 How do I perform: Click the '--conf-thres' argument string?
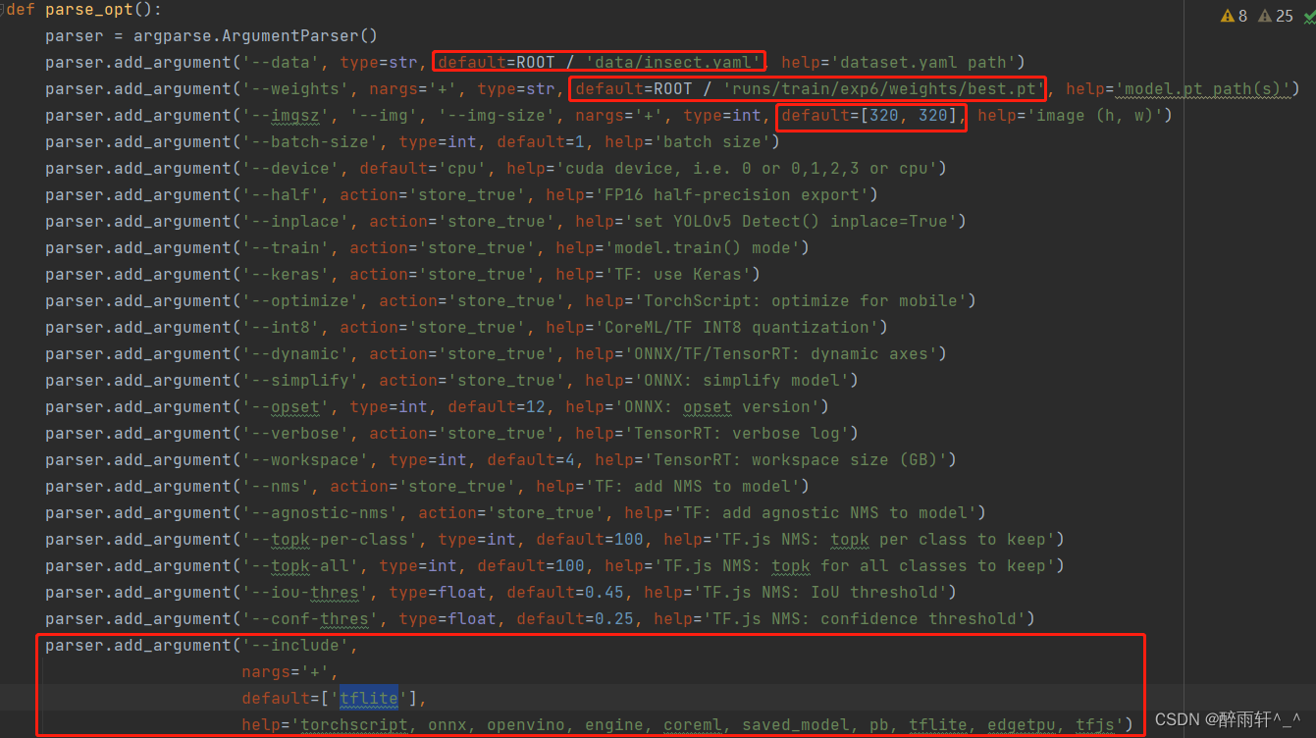(310, 619)
